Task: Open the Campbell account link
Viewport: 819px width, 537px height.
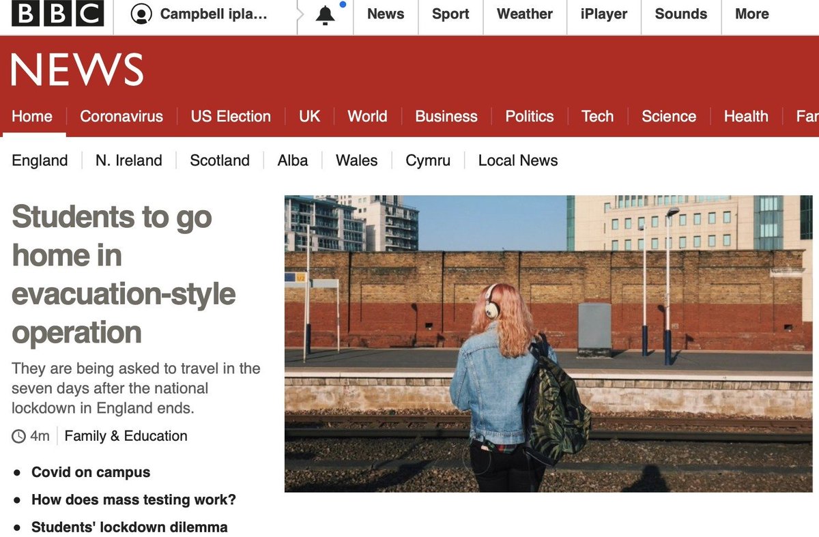Action: 214,14
